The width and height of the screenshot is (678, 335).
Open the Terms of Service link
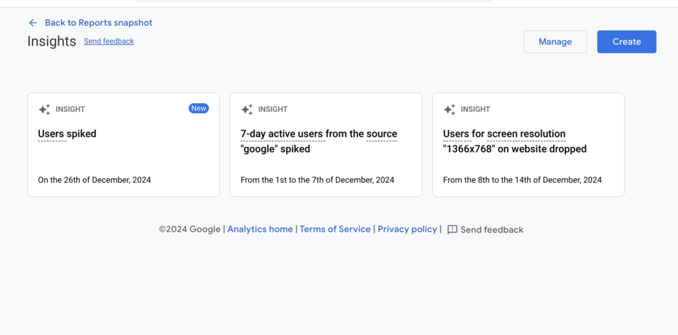335,229
